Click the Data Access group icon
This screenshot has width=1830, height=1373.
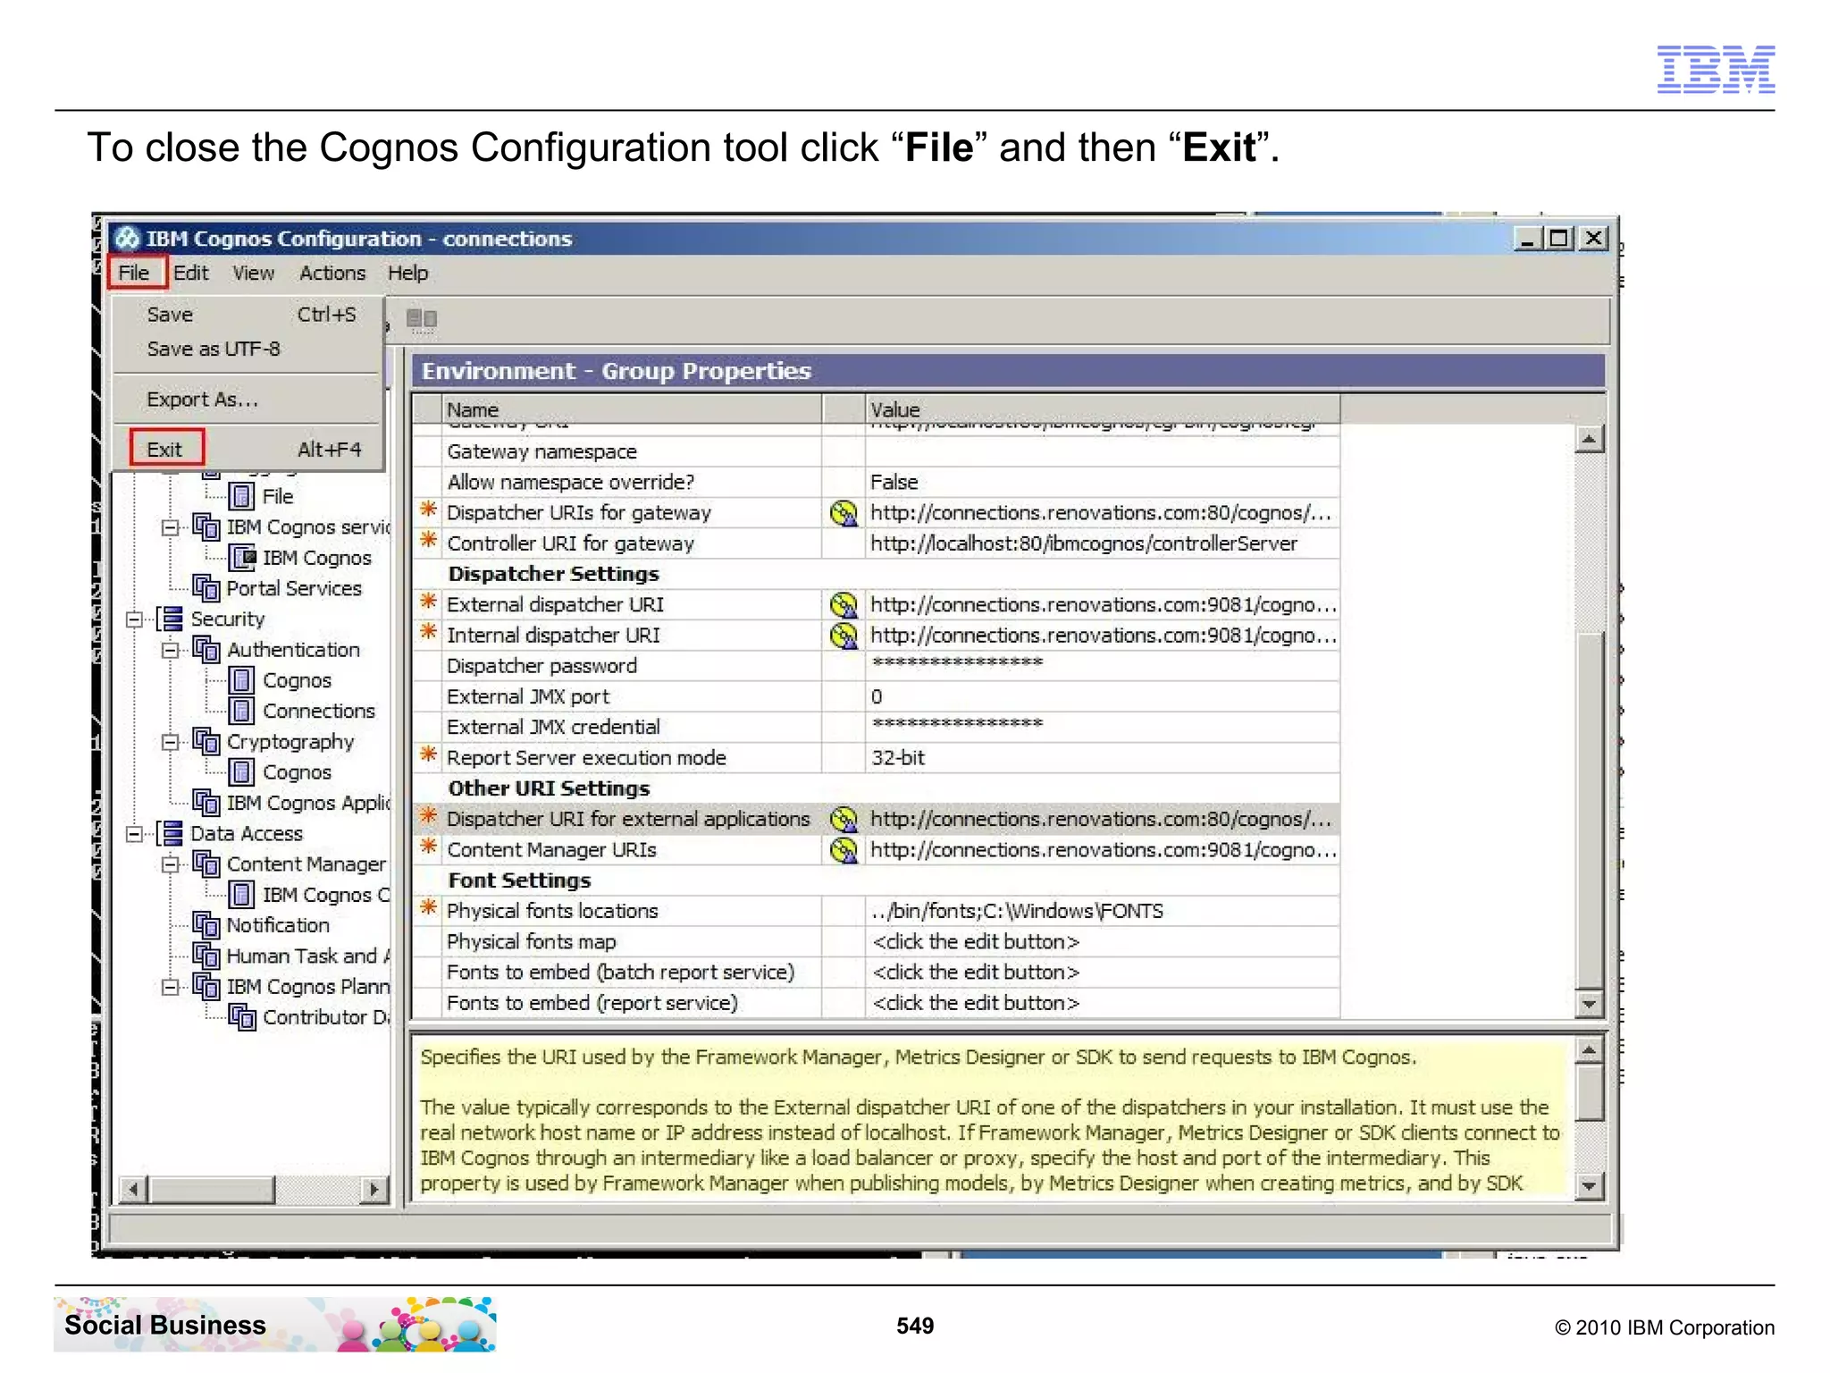[172, 833]
